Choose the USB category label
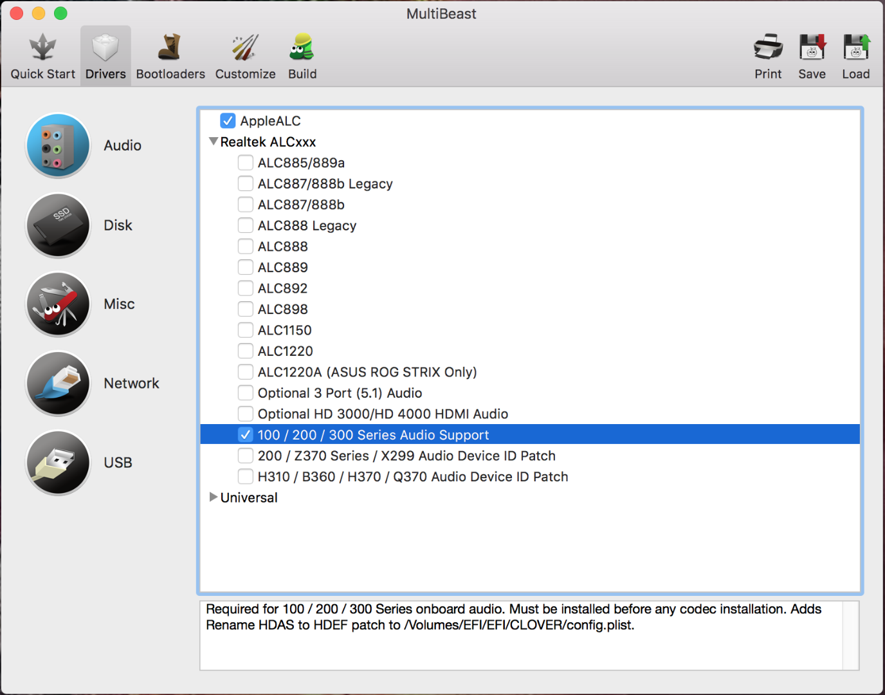 tap(118, 463)
